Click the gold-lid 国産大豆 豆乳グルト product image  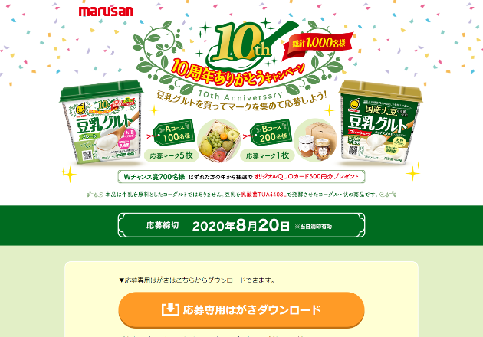coord(379,122)
